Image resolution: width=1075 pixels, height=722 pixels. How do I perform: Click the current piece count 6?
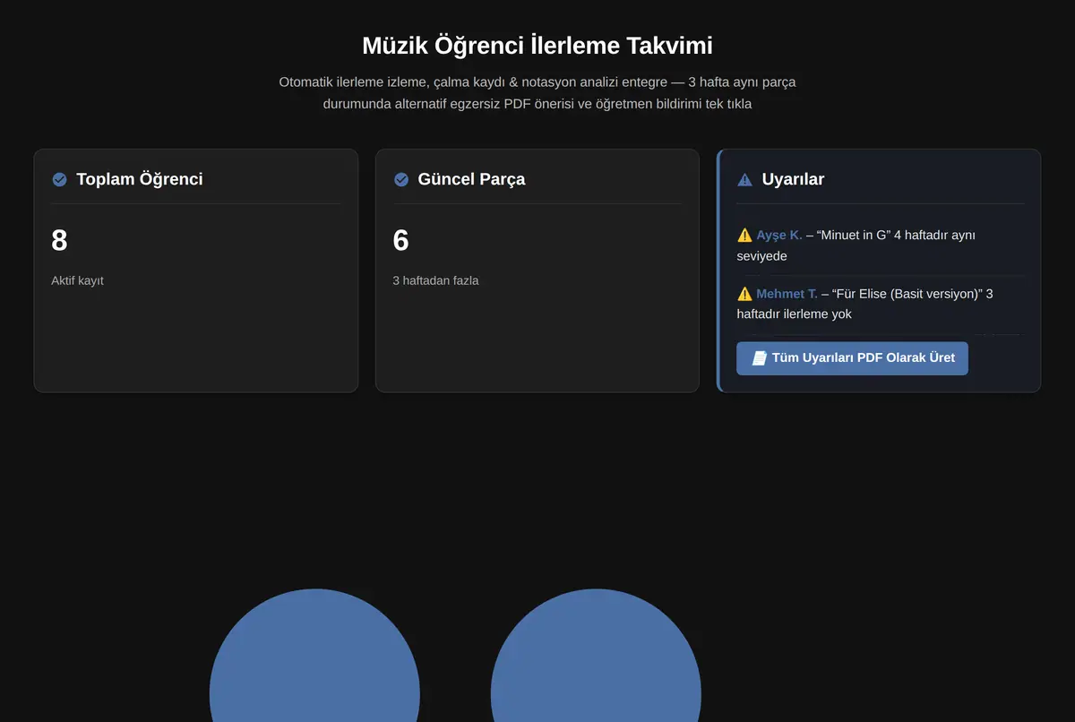(400, 240)
